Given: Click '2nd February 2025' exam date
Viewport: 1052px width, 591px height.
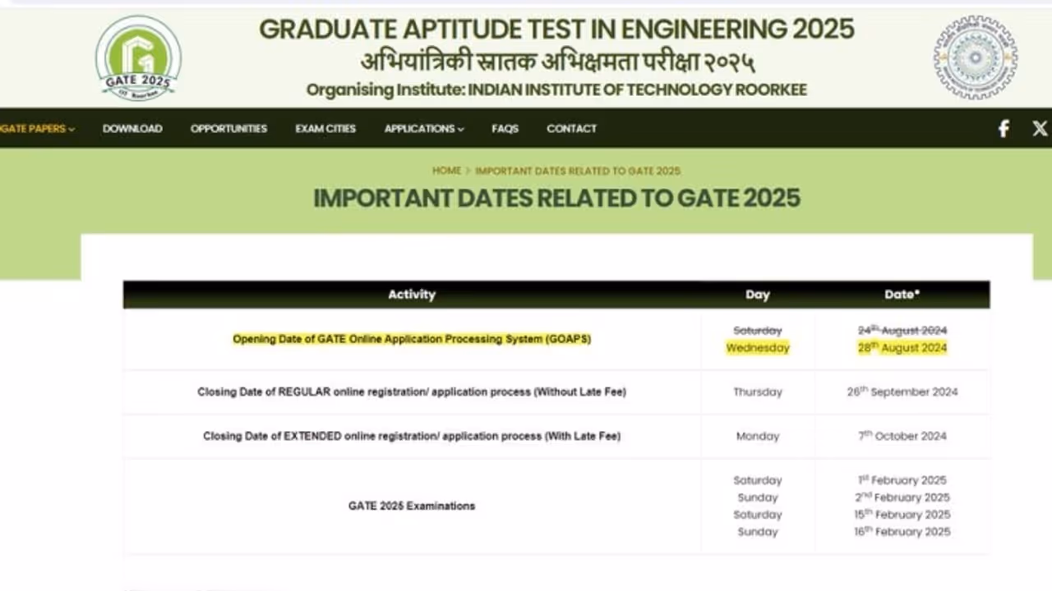Looking at the screenshot, I should (x=902, y=498).
